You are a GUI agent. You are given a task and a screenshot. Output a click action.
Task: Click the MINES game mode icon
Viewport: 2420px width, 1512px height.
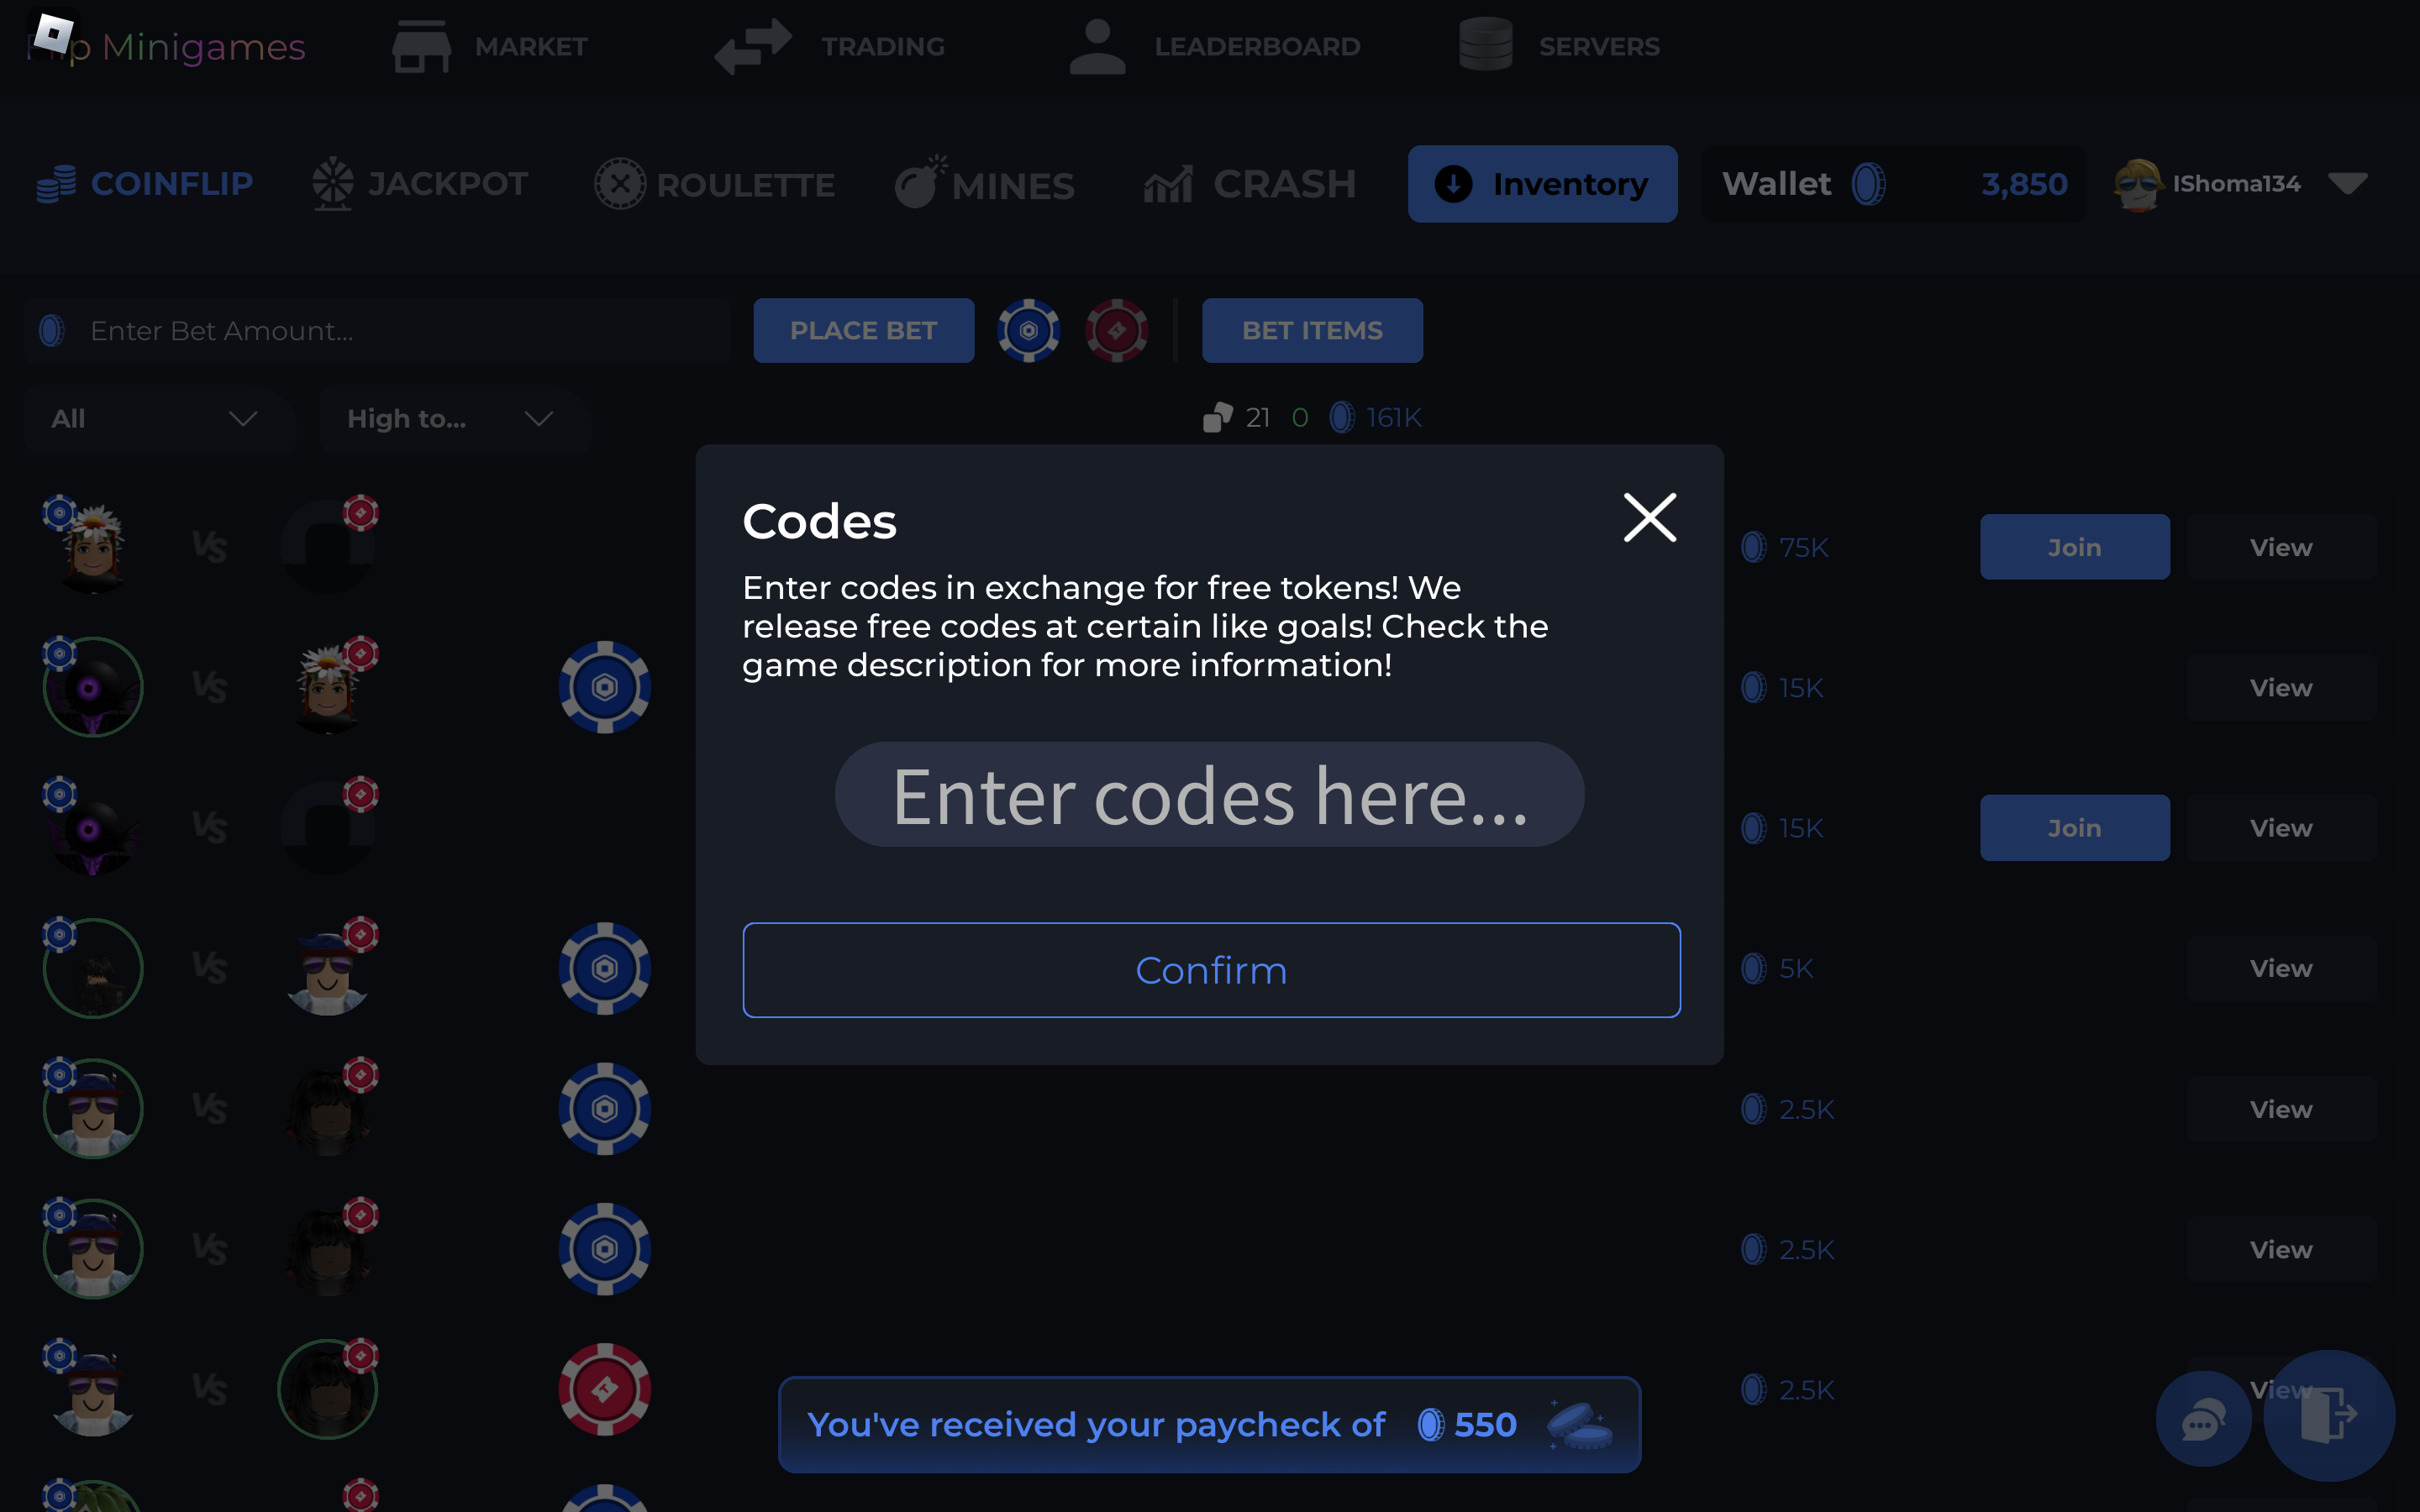pyautogui.click(x=918, y=183)
